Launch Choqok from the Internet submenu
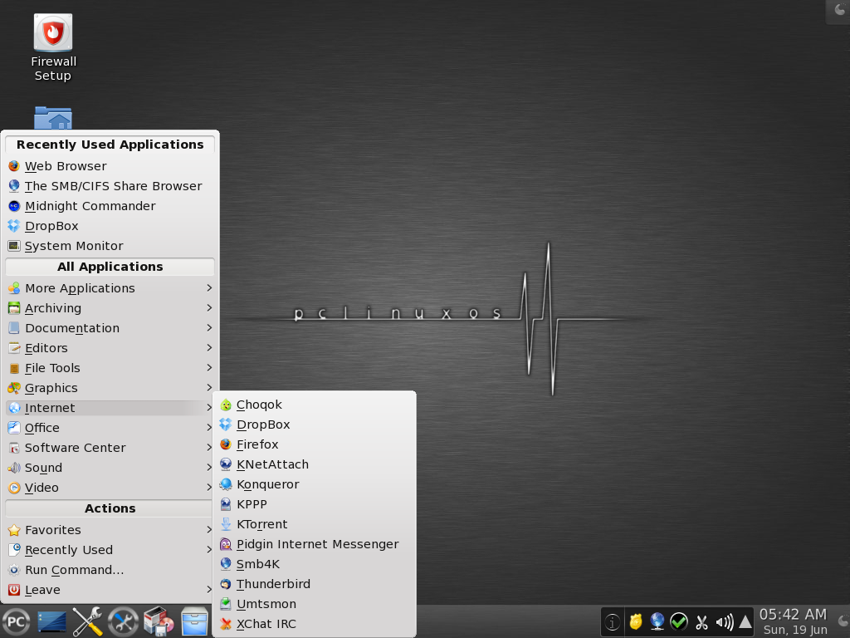This screenshot has height=638, width=850. coord(315,405)
